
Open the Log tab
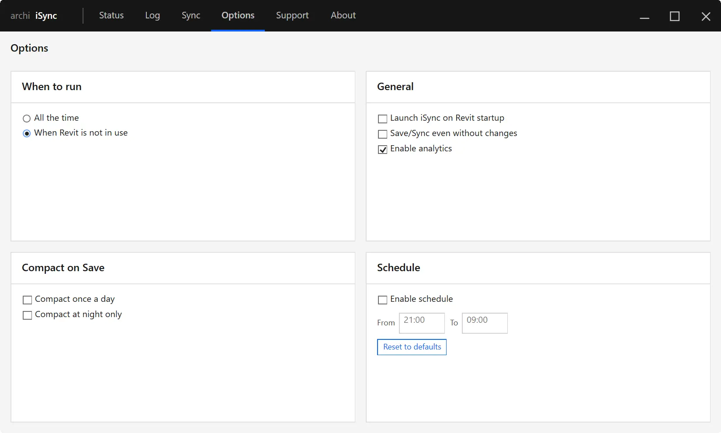coord(152,15)
